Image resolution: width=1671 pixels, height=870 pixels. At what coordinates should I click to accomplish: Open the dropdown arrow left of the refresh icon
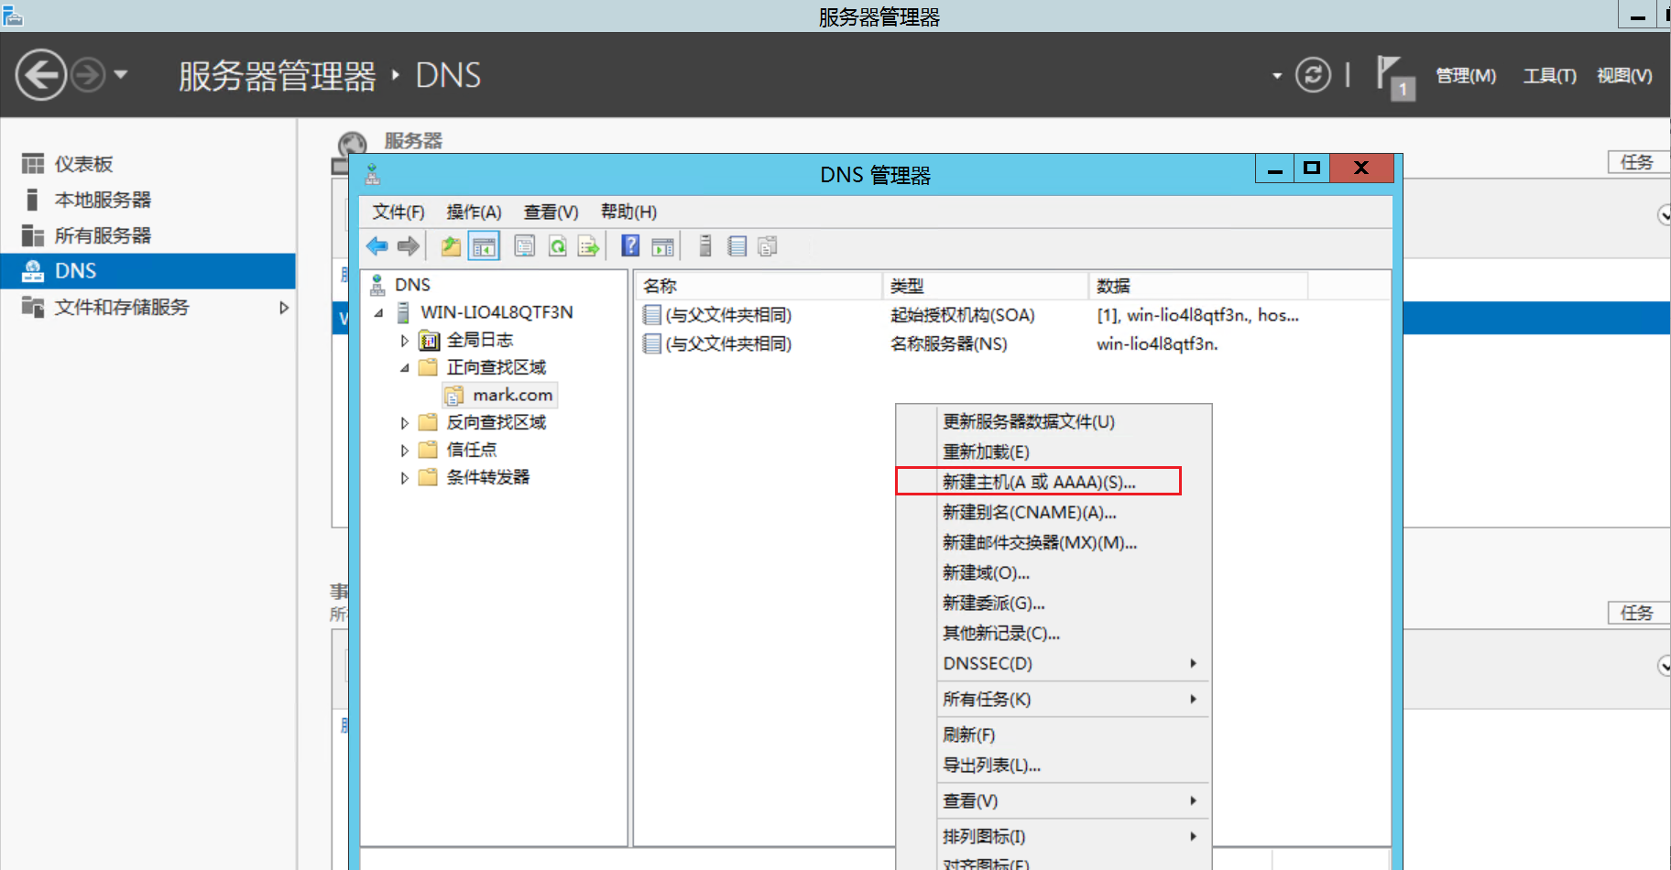click(1276, 76)
